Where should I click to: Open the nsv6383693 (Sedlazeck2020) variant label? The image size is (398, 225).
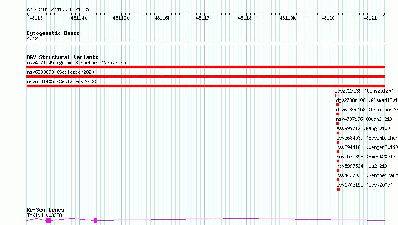(62, 72)
